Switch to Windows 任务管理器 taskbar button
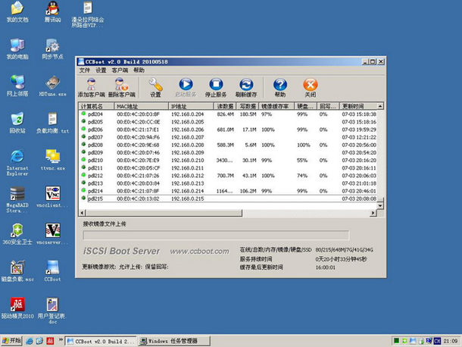This screenshot has height=347, width=462. (x=174, y=341)
